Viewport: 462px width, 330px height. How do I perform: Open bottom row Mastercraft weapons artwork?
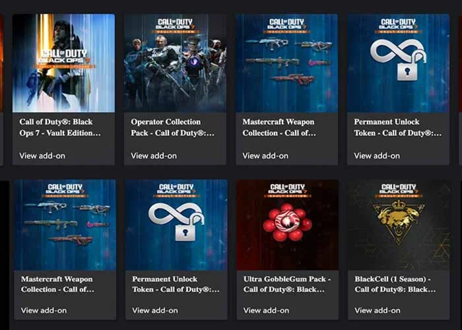point(65,225)
